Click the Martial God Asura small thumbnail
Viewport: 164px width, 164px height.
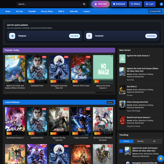coord(122,121)
